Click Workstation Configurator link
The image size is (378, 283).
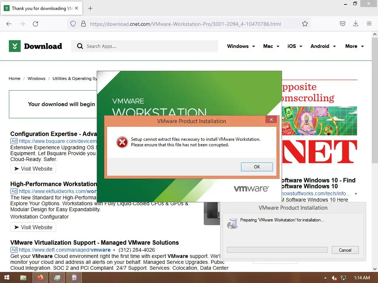39,217
